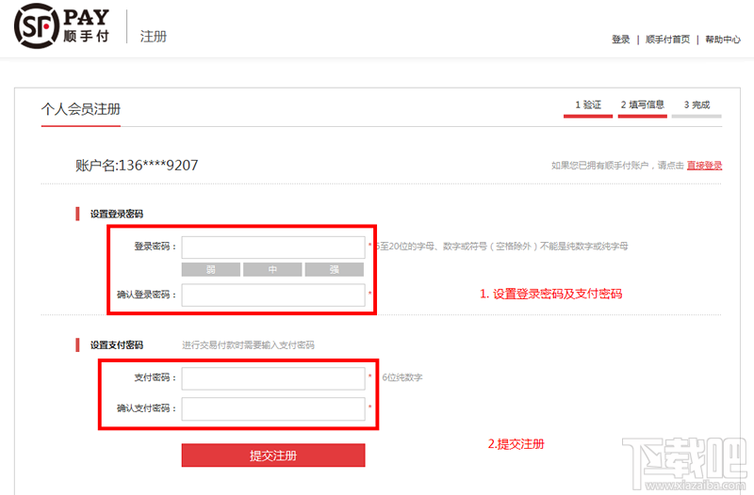Go to 顺手付首页 link

pyautogui.click(x=667, y=40)
